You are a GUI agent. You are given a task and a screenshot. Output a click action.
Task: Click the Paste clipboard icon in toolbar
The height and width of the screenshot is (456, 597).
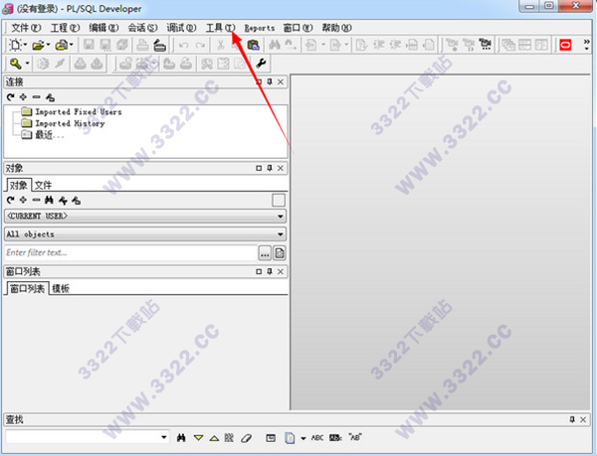tap(253, 45)
